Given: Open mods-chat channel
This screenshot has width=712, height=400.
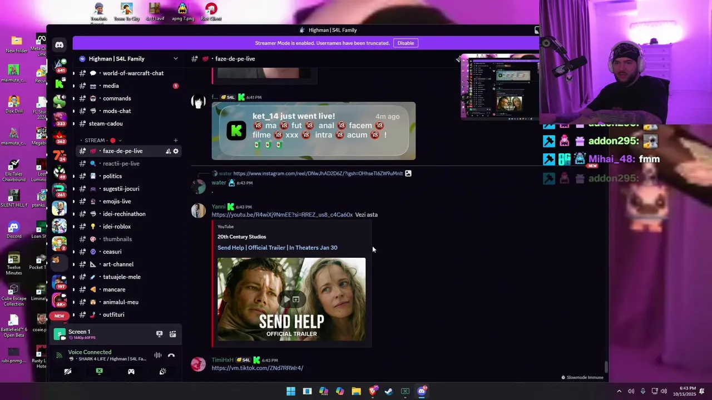Looking at the screenshot, I should (x=128, y=111).
